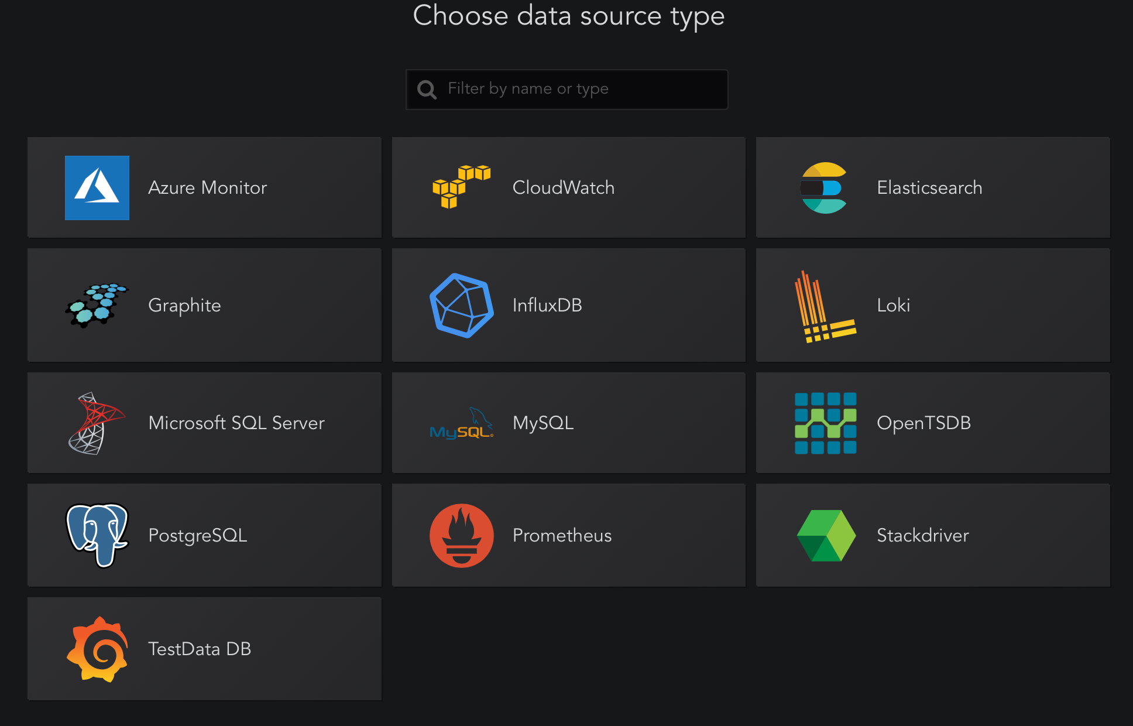The height and width of the screenshot is (726, 1133).
Task: Click the Stackdriver green hexagon icon
Action: tap(826, 536)
